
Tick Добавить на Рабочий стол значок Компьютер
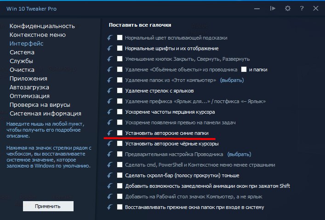coord(120,196)
